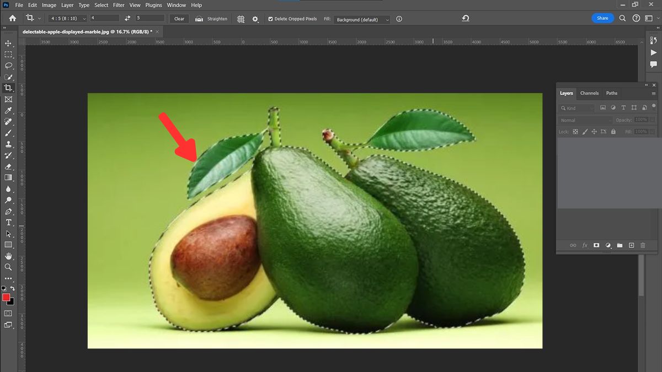Open the crop aspect ratio preset dropdown
The height and width of the screenshot is (372, 662).
coord(68,19)
